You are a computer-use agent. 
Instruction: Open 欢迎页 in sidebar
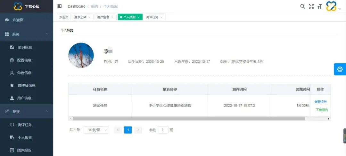click(27, 20)
